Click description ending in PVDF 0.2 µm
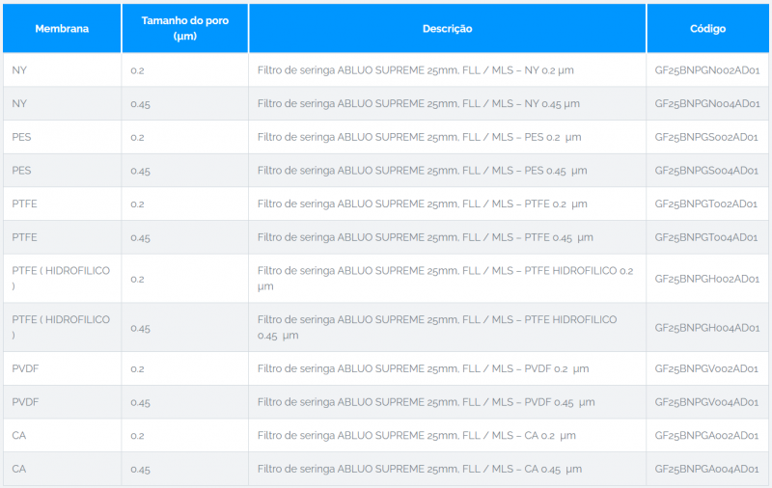 point(423,369)
